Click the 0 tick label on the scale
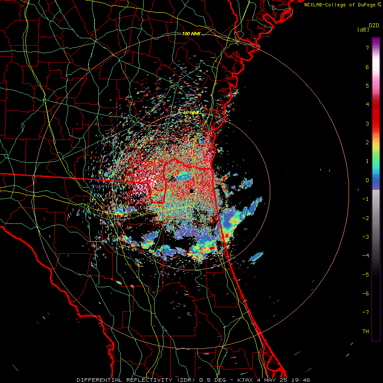 (x=367, y=180)
